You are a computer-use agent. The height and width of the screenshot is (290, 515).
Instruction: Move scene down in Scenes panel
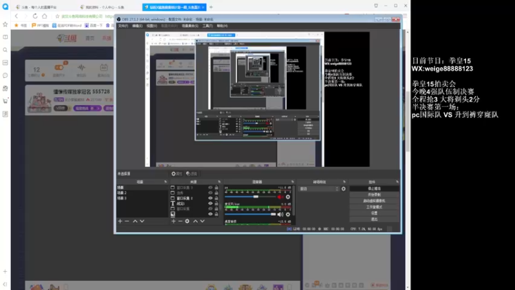pos(142,221)
